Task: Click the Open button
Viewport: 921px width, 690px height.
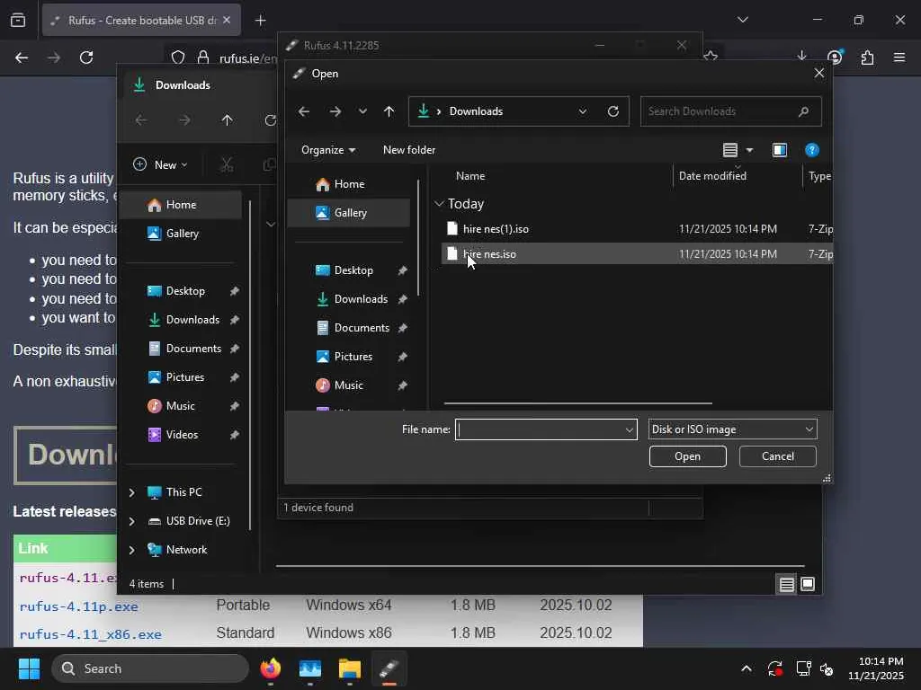Action: click(688, 456)
